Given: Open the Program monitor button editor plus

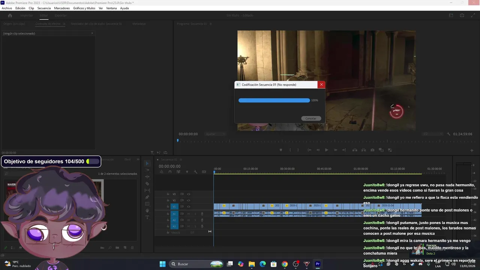Looking at the screenshot, I should point(472,150).
